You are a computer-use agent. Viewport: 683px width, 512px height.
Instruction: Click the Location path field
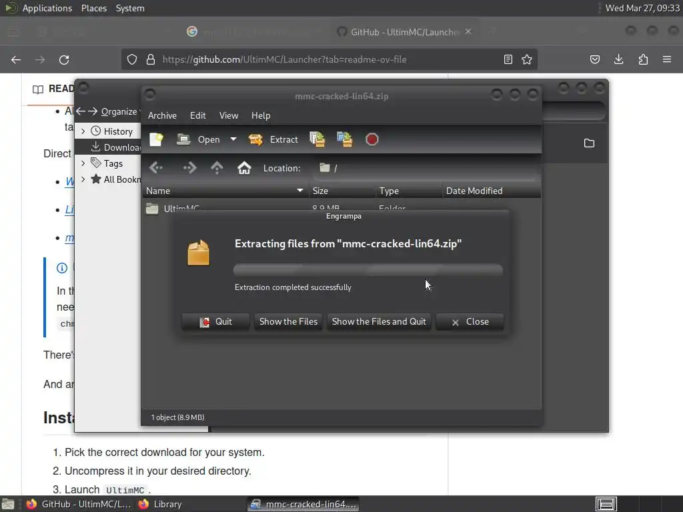pyautogui.click(x=426, y=168)
